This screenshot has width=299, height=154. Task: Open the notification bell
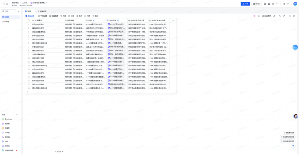273,4
